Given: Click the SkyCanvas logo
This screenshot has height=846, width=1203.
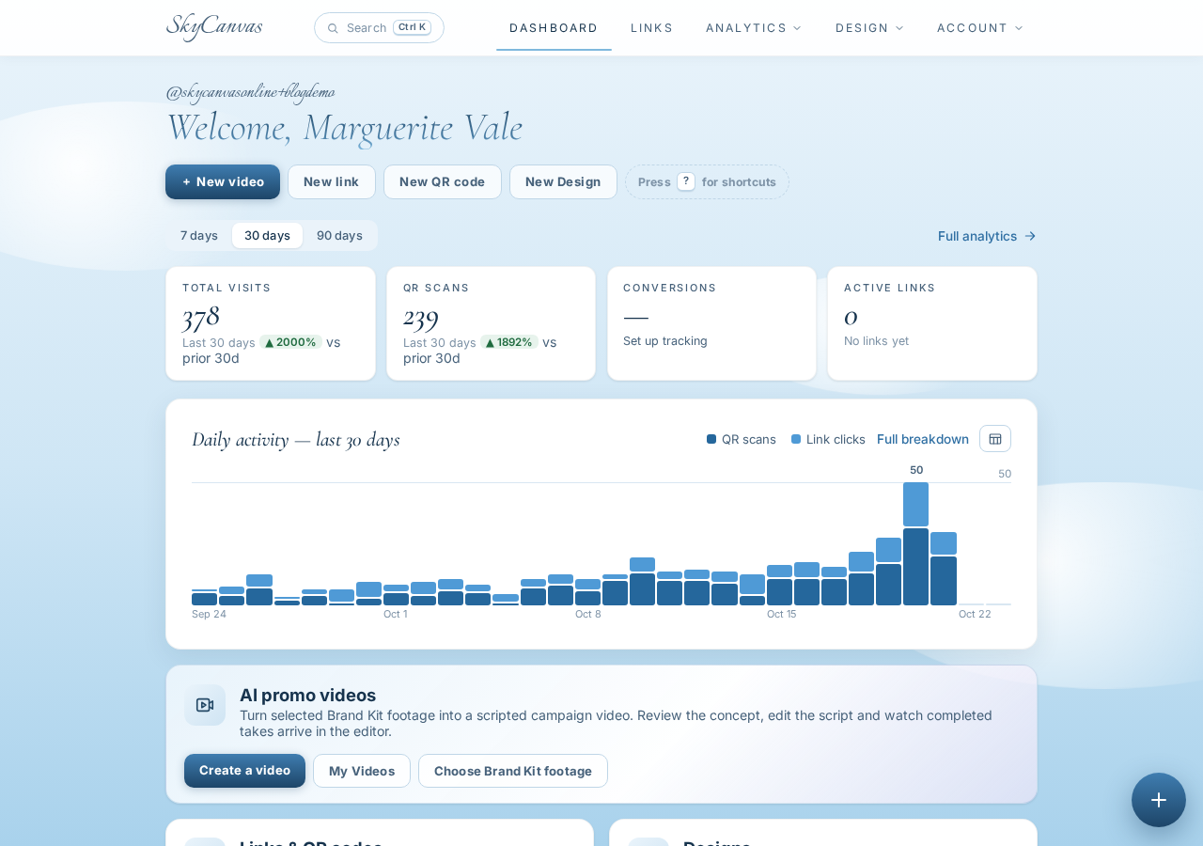Looking at the screenshot, I should (214, 26).
